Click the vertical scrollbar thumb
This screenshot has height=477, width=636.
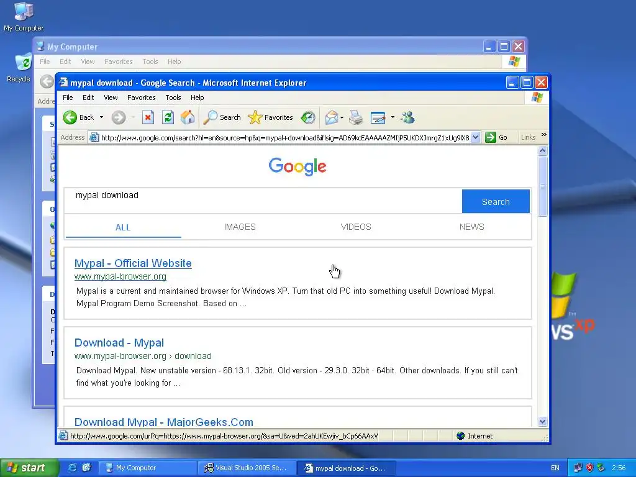pos(543,186)
